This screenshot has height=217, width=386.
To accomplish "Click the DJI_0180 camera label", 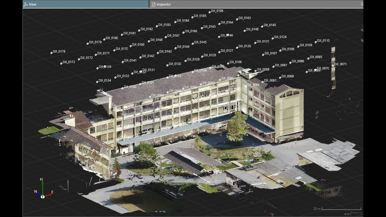I will coord(112,38).
